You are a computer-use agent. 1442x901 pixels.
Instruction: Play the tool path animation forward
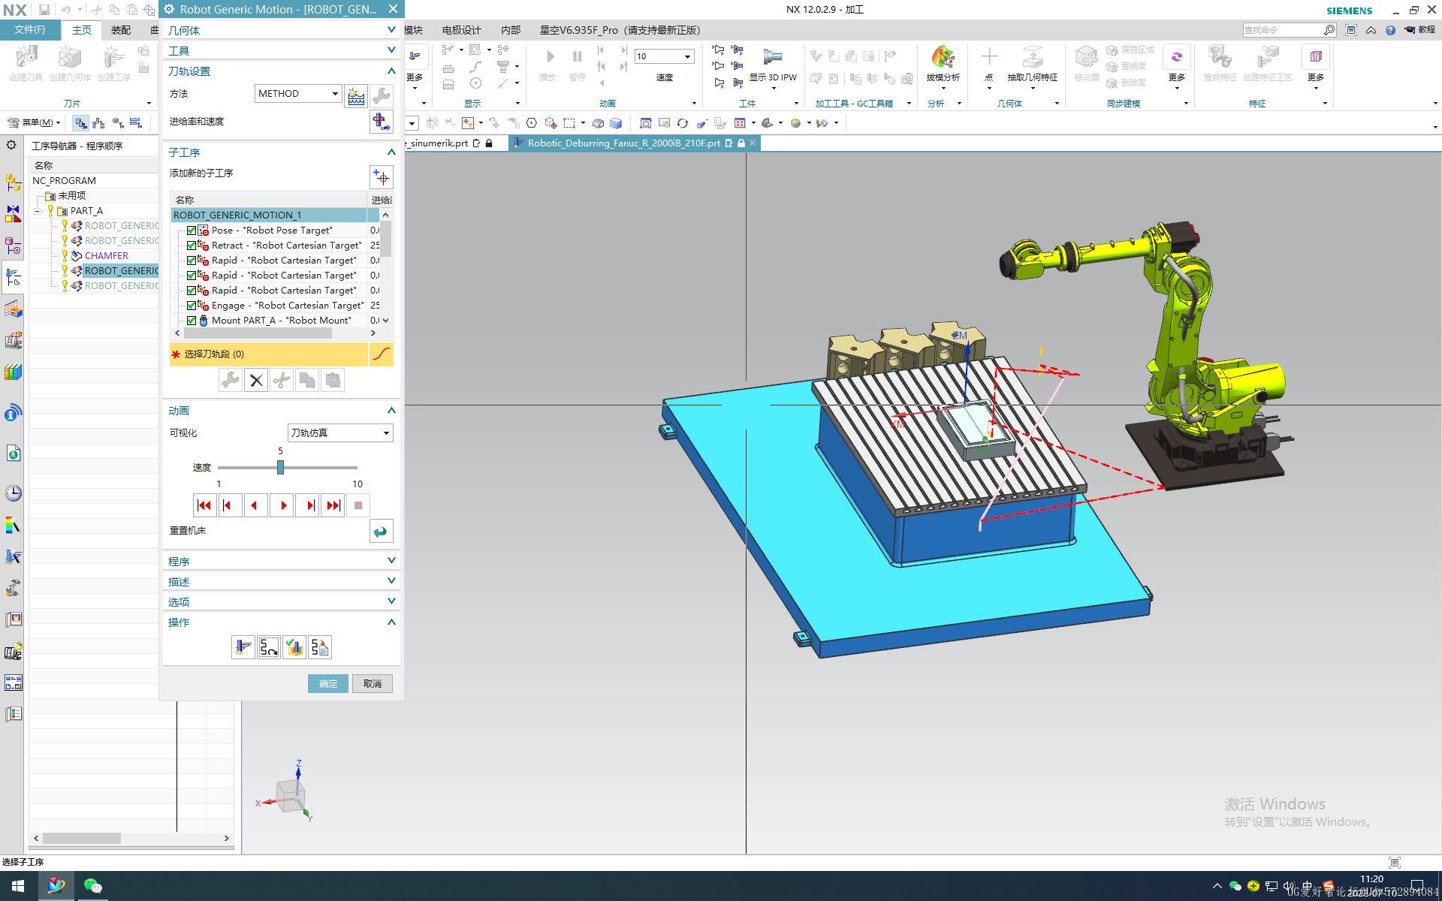pos(282,505)
